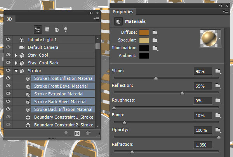Open the Diffuse texture folder menu
Screen dimensions: 233x157
tap(155, 33)
